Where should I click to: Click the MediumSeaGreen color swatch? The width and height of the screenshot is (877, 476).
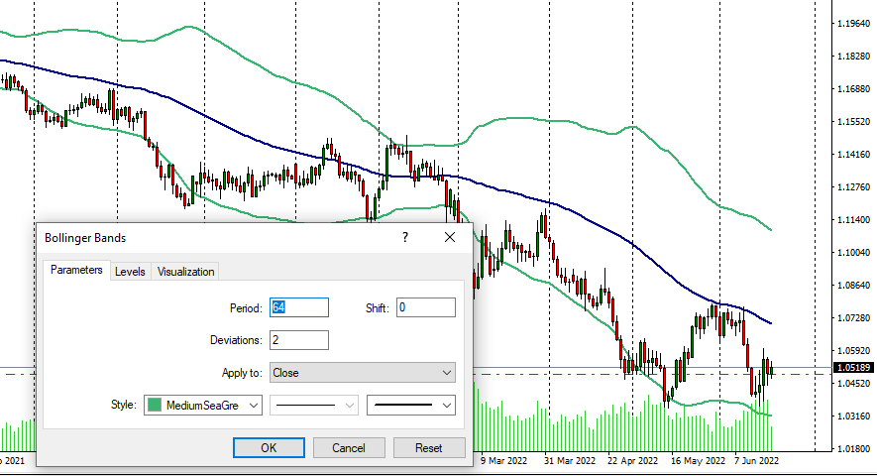click(155, 405)
